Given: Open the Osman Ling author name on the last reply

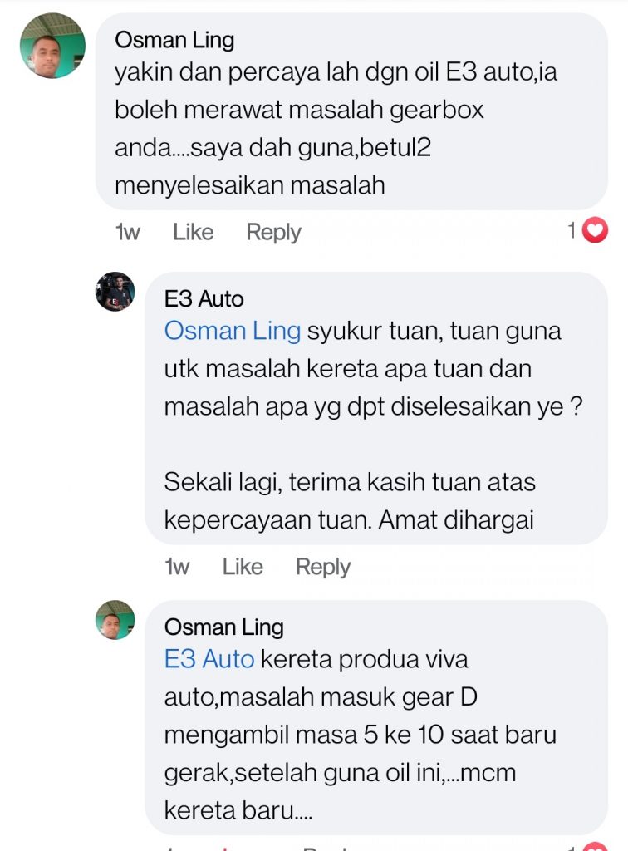Looking at the screenshot, I should 224,627.
